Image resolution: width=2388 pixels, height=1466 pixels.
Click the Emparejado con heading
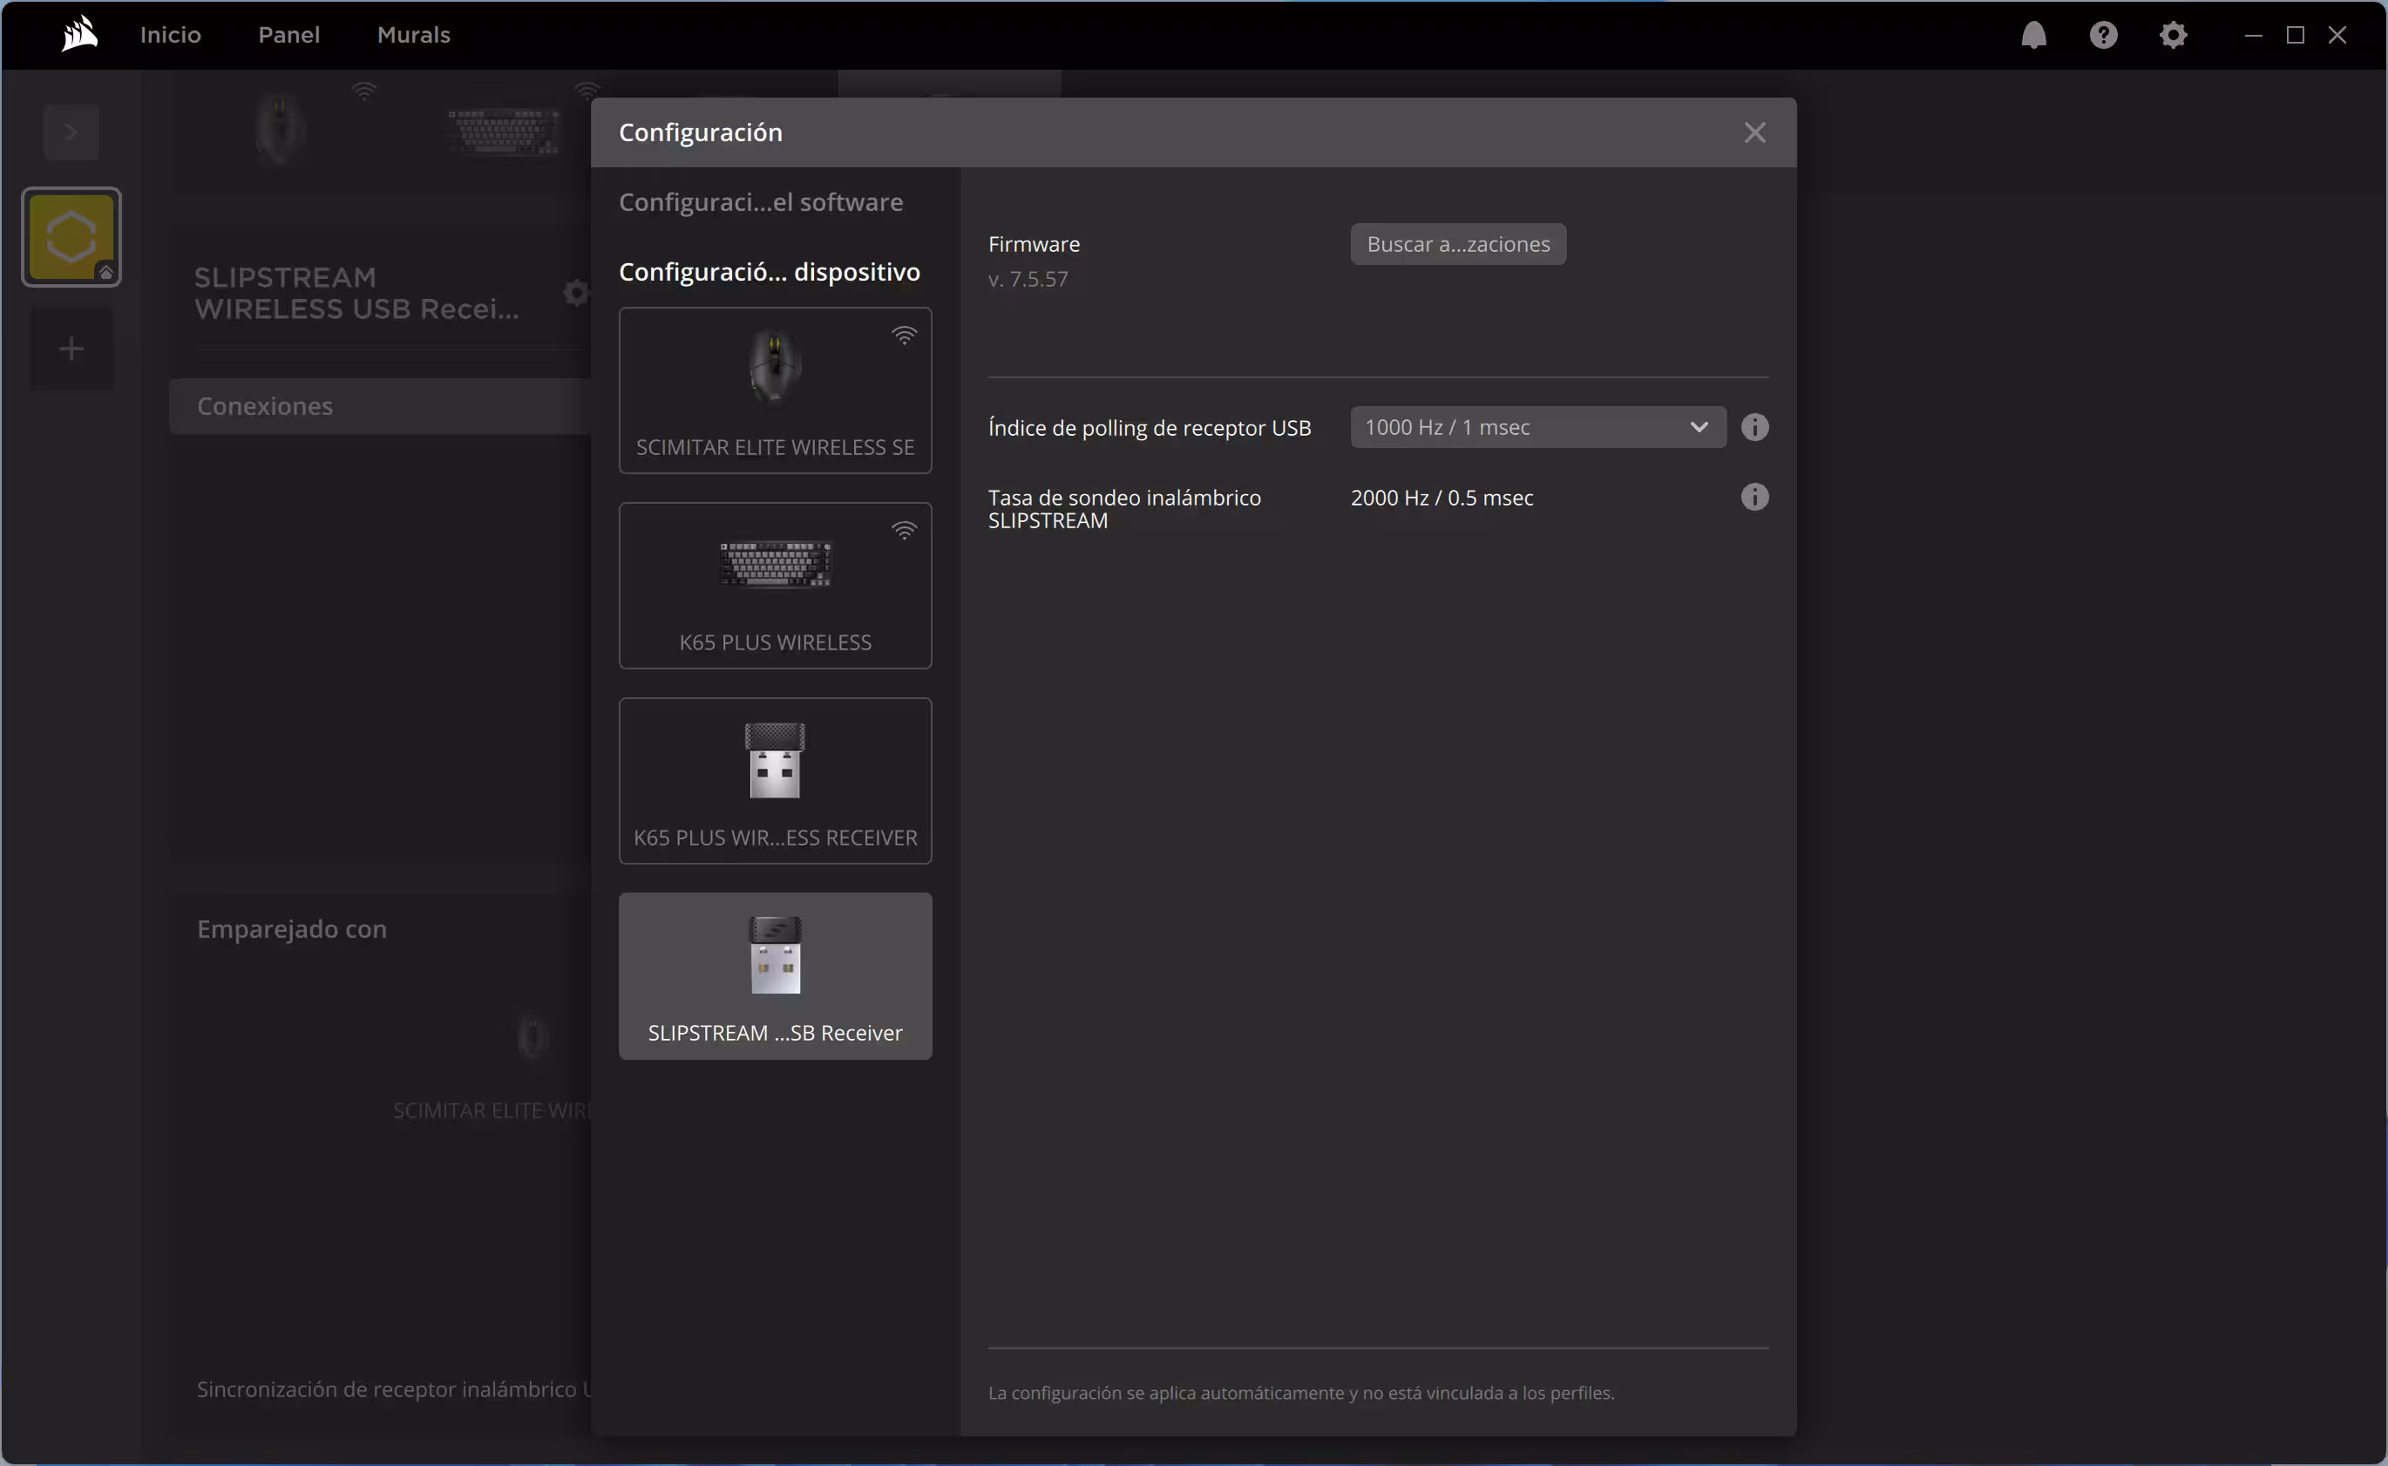click(x=292, y=929)
